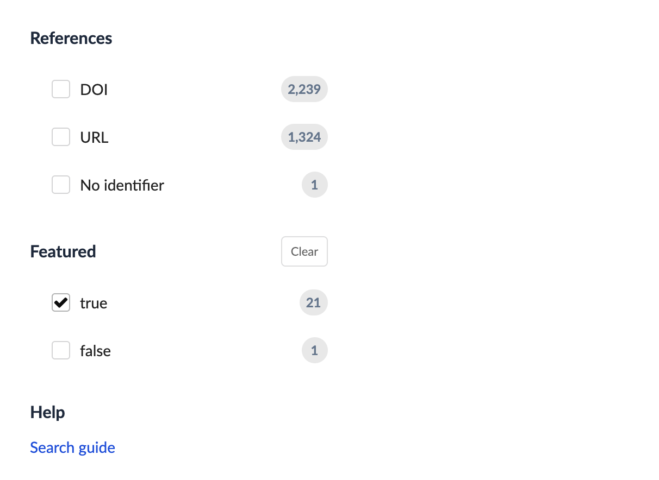The image size is (659, 480).
Task: Click the 'true' label text
Action: [x=94, y=303]
